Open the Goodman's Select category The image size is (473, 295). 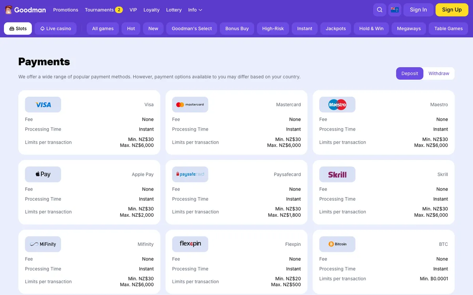192,28
